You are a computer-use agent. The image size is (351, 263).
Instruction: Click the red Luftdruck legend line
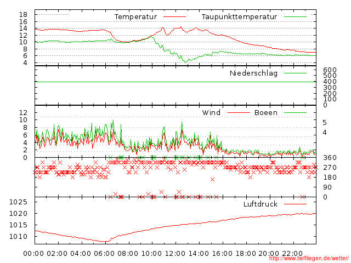(x=295, y=204)
